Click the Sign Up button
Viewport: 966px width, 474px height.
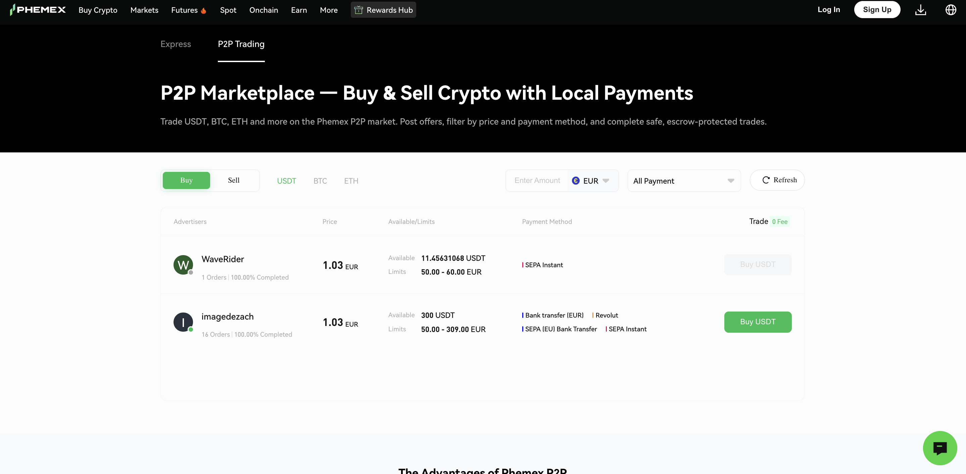tap(877, 10)
